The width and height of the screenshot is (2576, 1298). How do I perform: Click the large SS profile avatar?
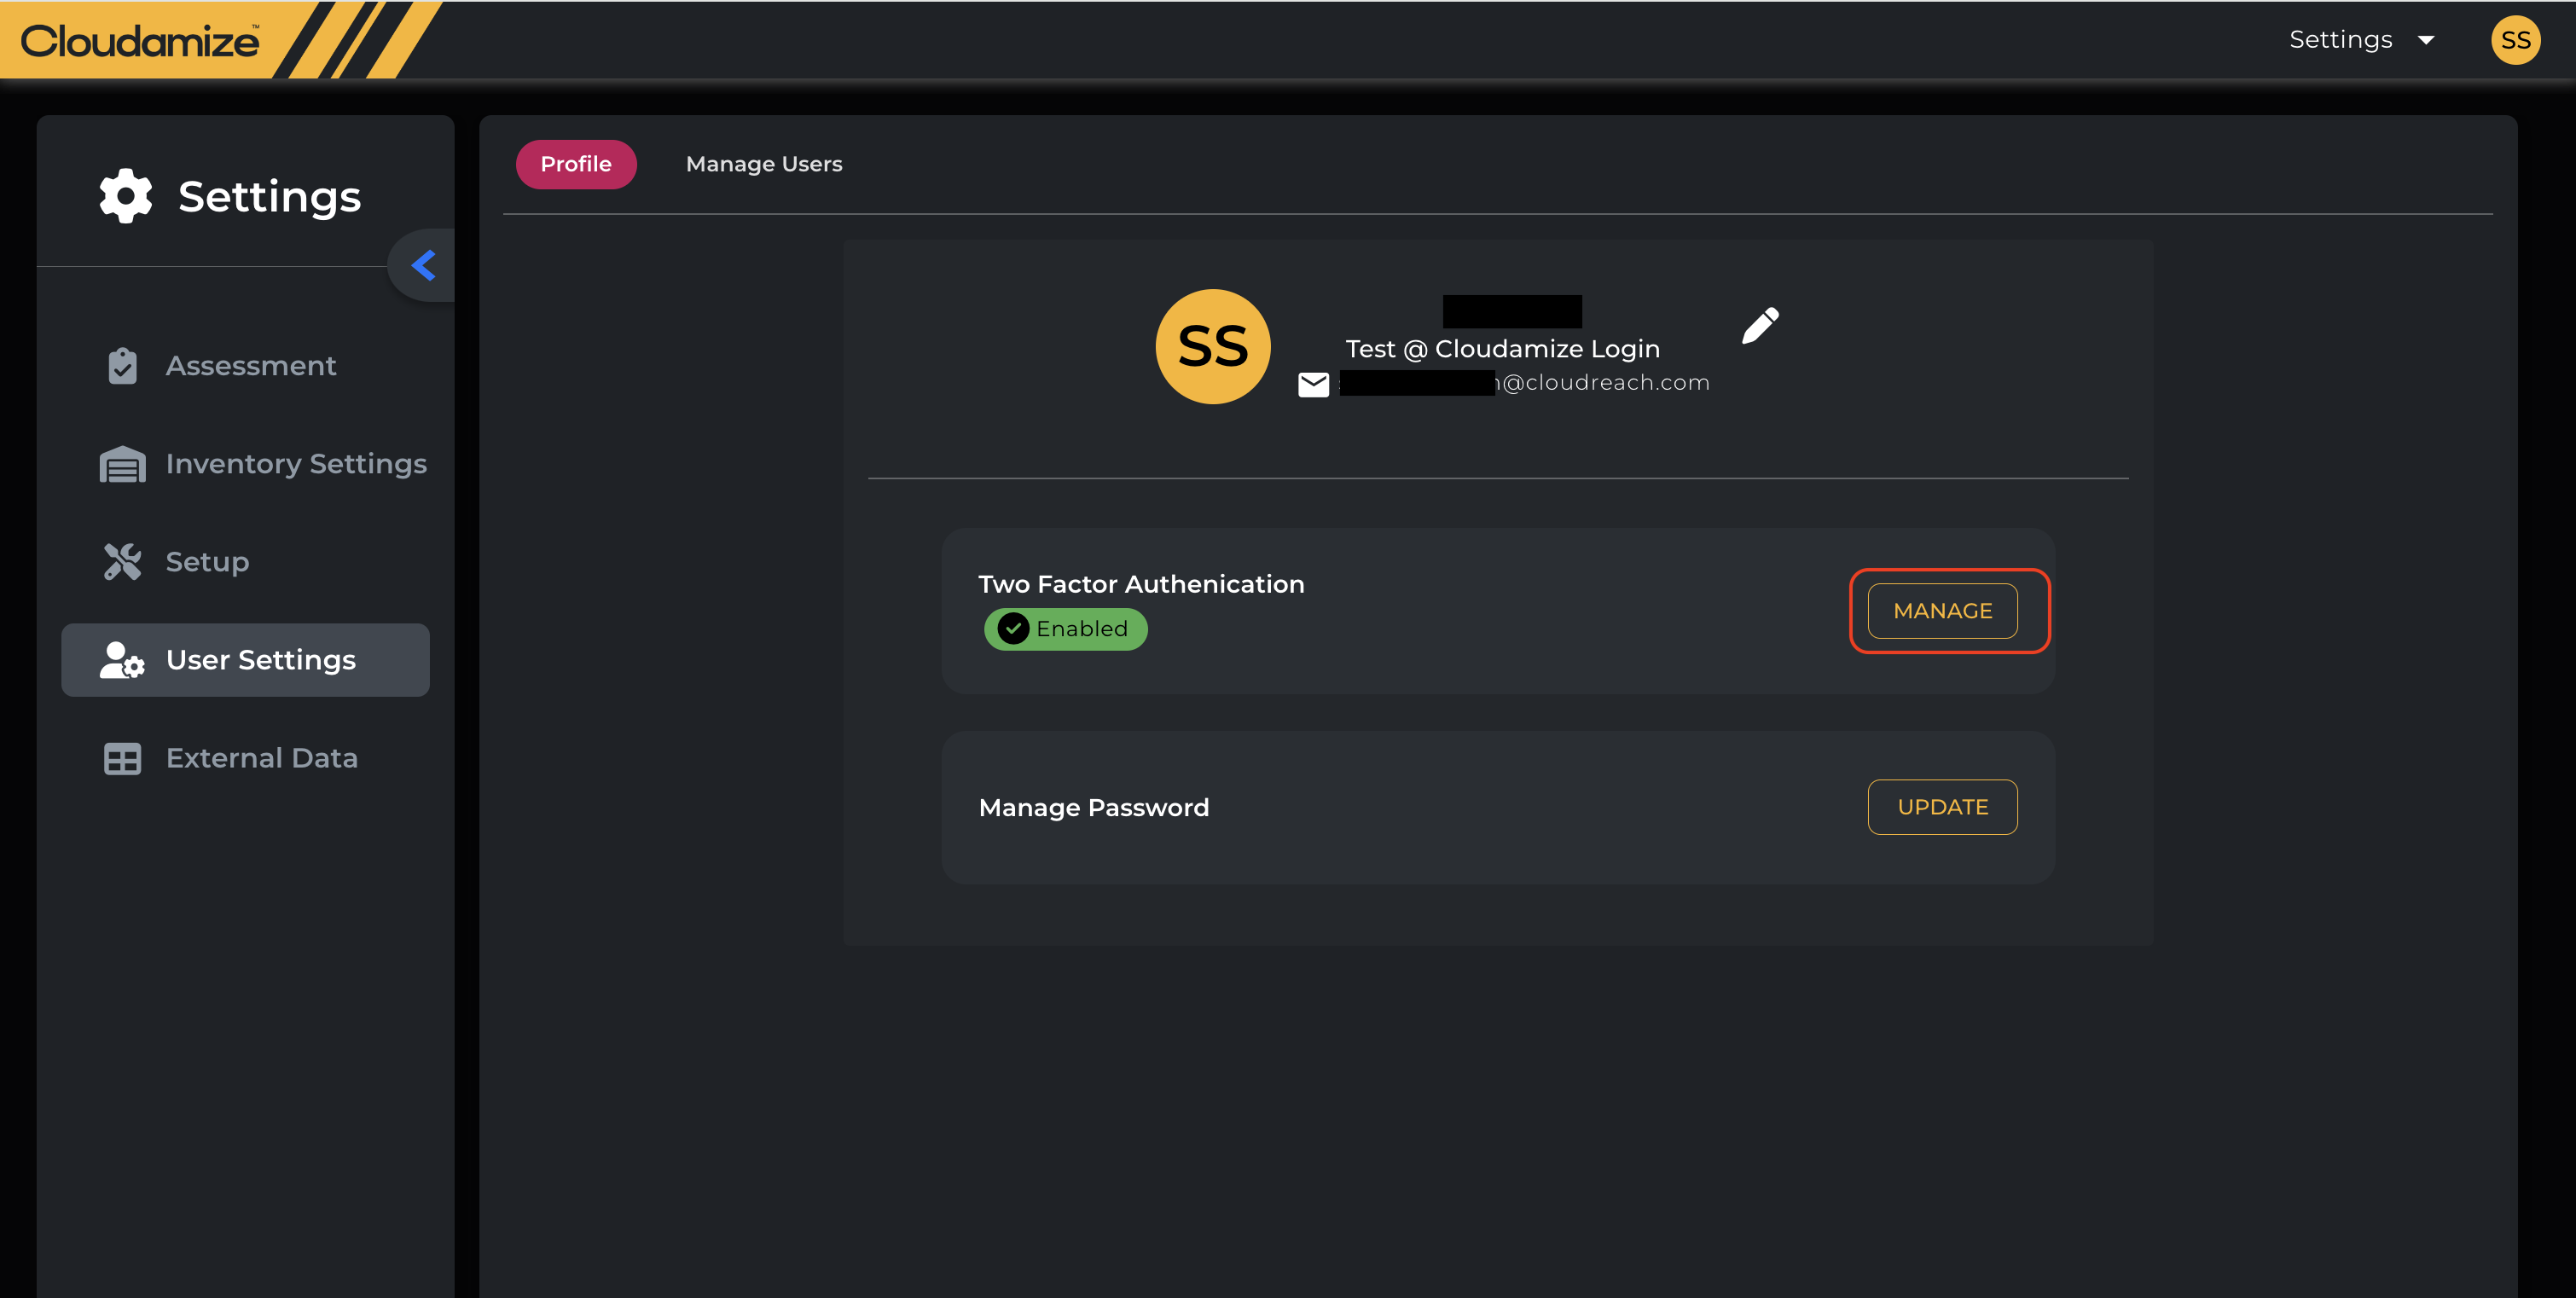(x=1213, y=346)
